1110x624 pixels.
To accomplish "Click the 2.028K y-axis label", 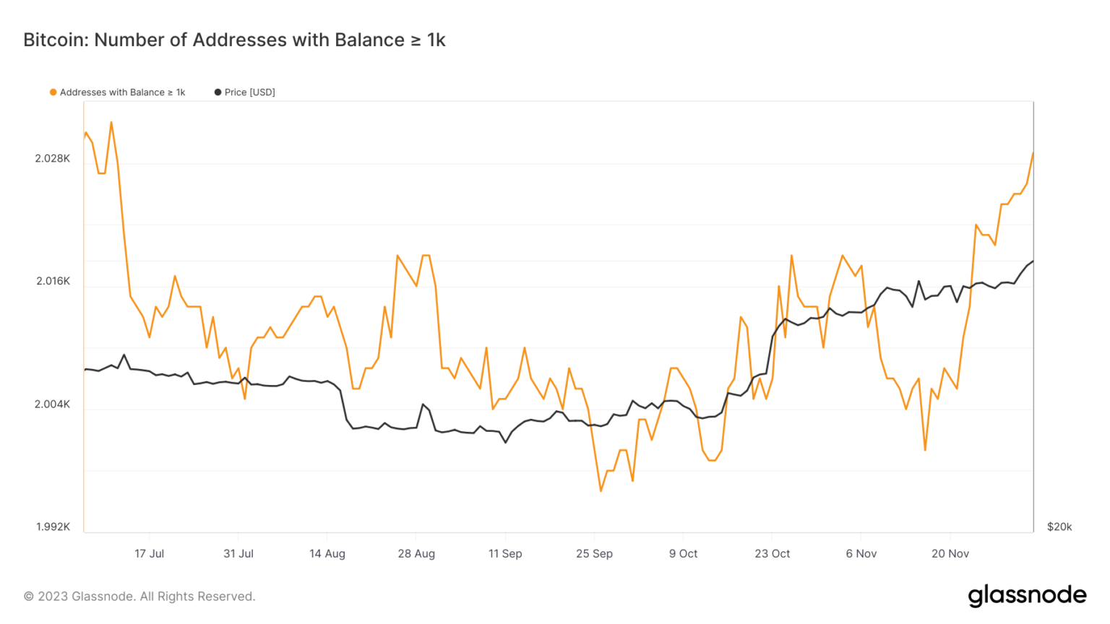I will [x=53, y=159].
